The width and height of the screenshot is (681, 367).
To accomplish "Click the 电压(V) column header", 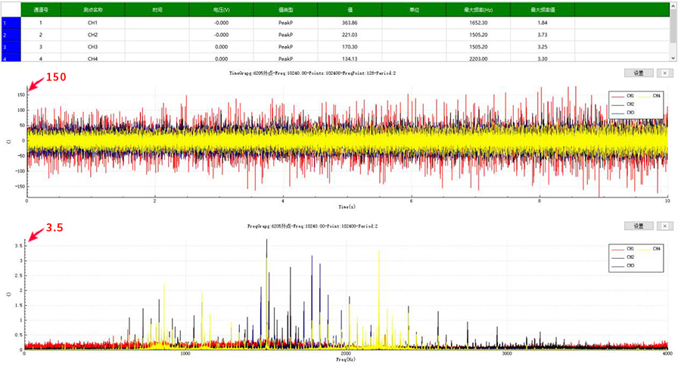I will (x=221, y=11).
